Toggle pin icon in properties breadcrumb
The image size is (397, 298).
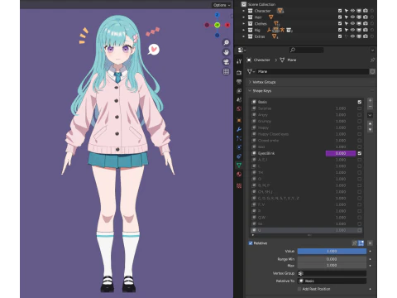372,60
